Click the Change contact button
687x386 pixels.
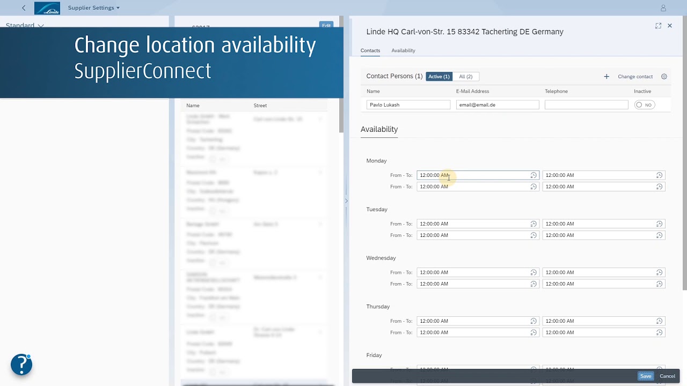(635, 77)
